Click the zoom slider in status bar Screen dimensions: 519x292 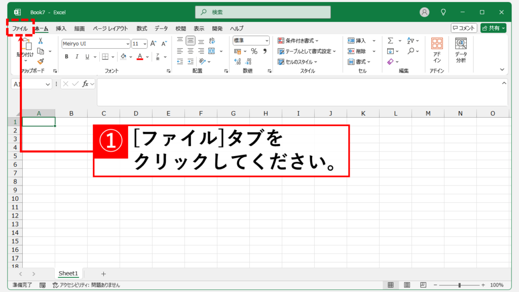tap(459, 285)
